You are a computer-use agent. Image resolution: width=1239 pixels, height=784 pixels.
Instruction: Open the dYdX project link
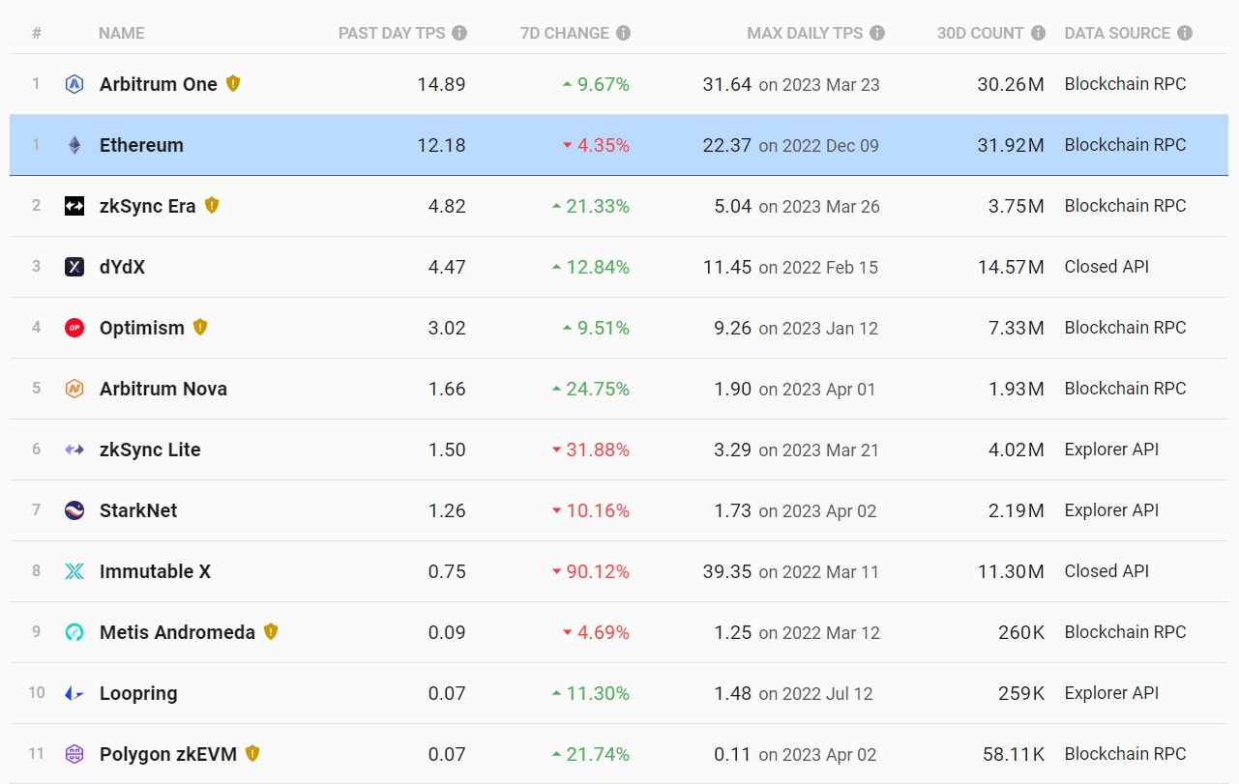coord(122,267)
